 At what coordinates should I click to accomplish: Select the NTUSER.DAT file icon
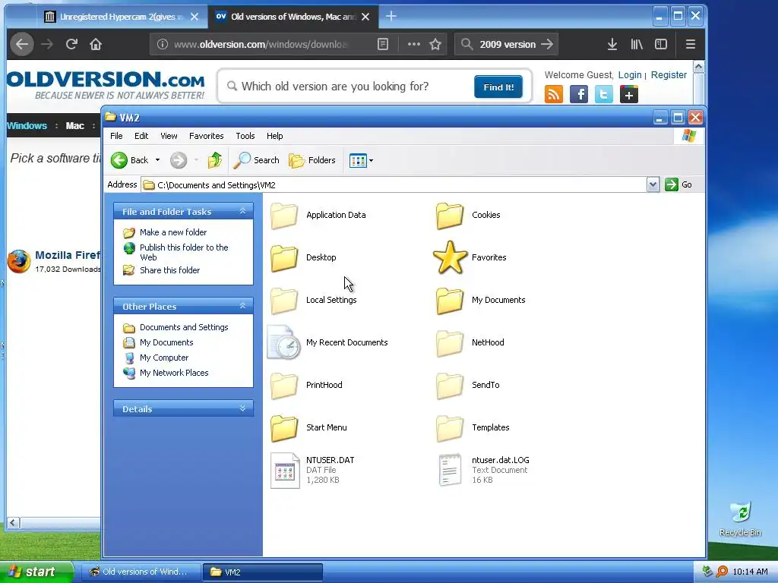(285, 471)
